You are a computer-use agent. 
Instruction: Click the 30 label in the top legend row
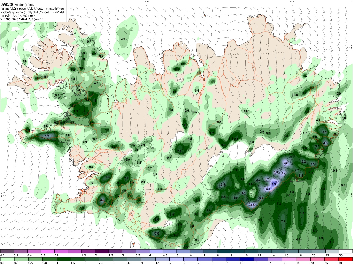[x=341, y=255]
